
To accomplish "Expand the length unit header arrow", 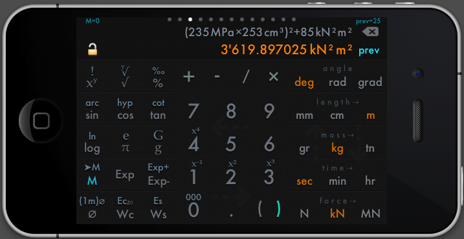I will pos(355,102).
